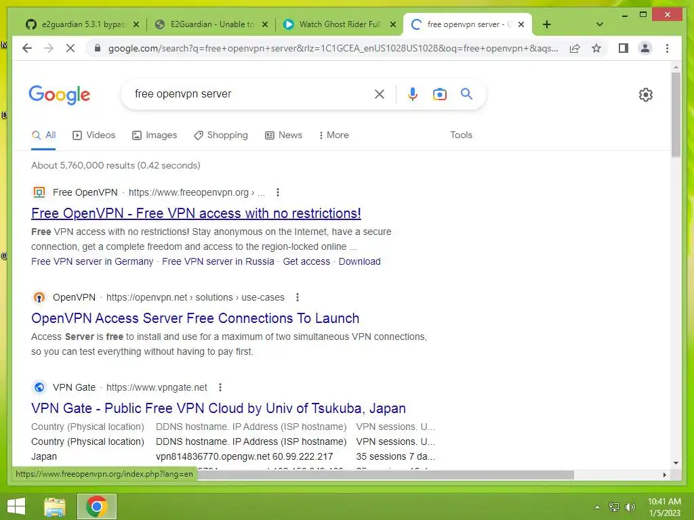Open Google quick settings gear
694x520 pixels.
click(646, 95)
